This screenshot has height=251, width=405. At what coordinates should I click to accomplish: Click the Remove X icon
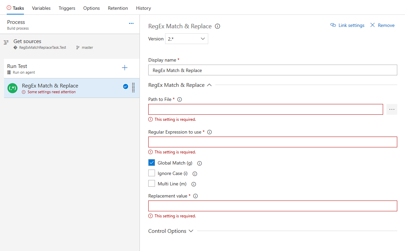[372, 25]
